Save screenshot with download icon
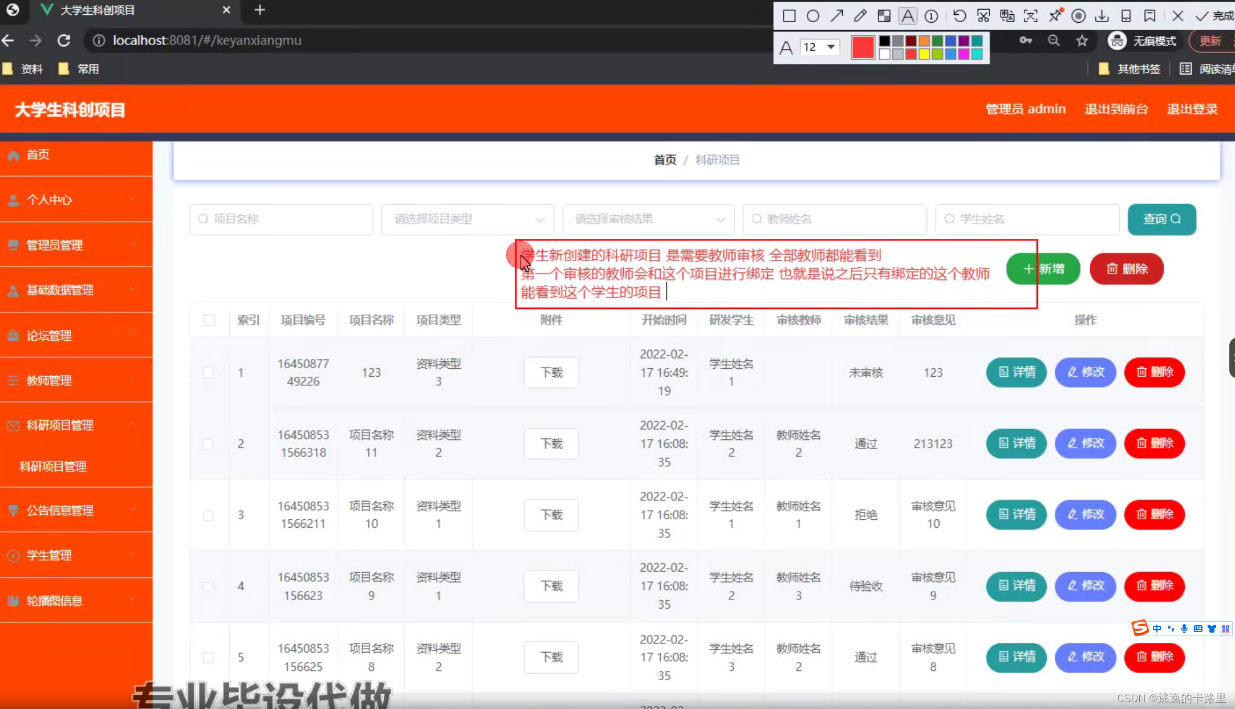1235x709 pixels. 1102,16
